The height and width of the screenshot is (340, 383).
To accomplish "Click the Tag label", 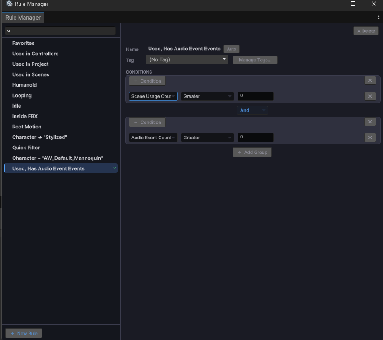I will pyautogui.click(x=130, y=60).
